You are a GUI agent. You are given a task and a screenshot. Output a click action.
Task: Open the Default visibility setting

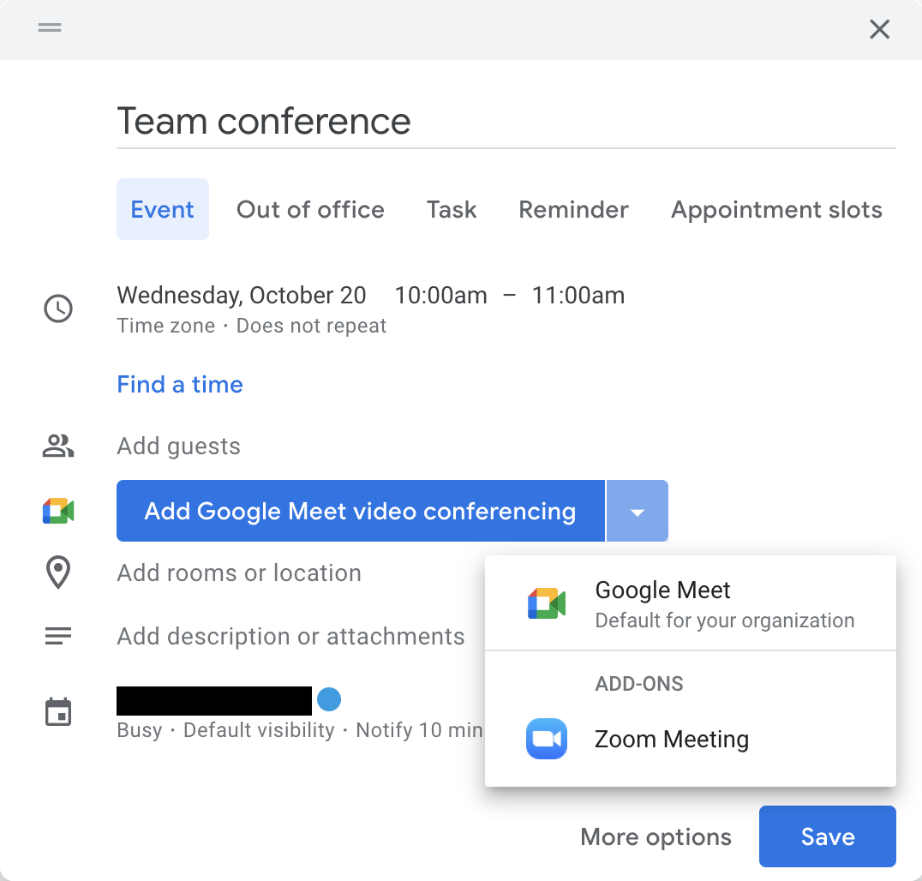point(259,730)
